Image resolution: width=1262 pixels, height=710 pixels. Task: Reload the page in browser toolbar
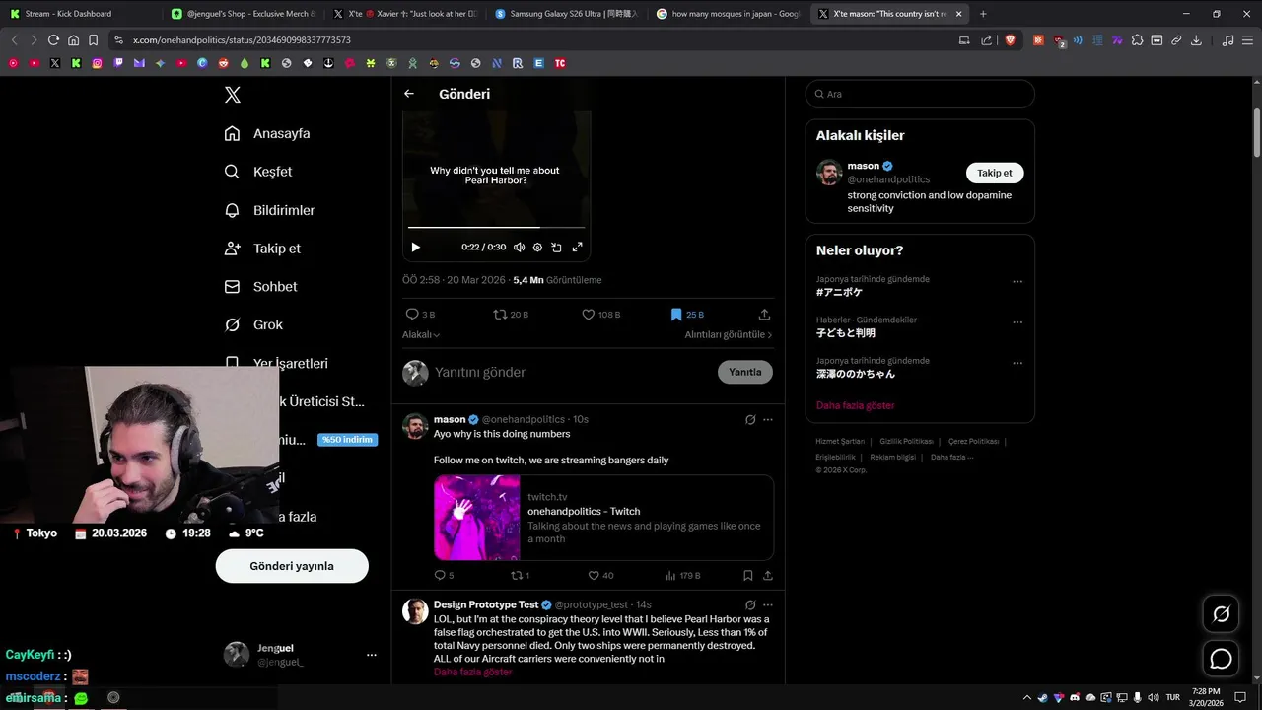tap(54, 40)
